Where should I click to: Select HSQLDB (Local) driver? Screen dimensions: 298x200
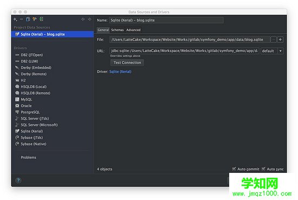(x=34, y=87)
